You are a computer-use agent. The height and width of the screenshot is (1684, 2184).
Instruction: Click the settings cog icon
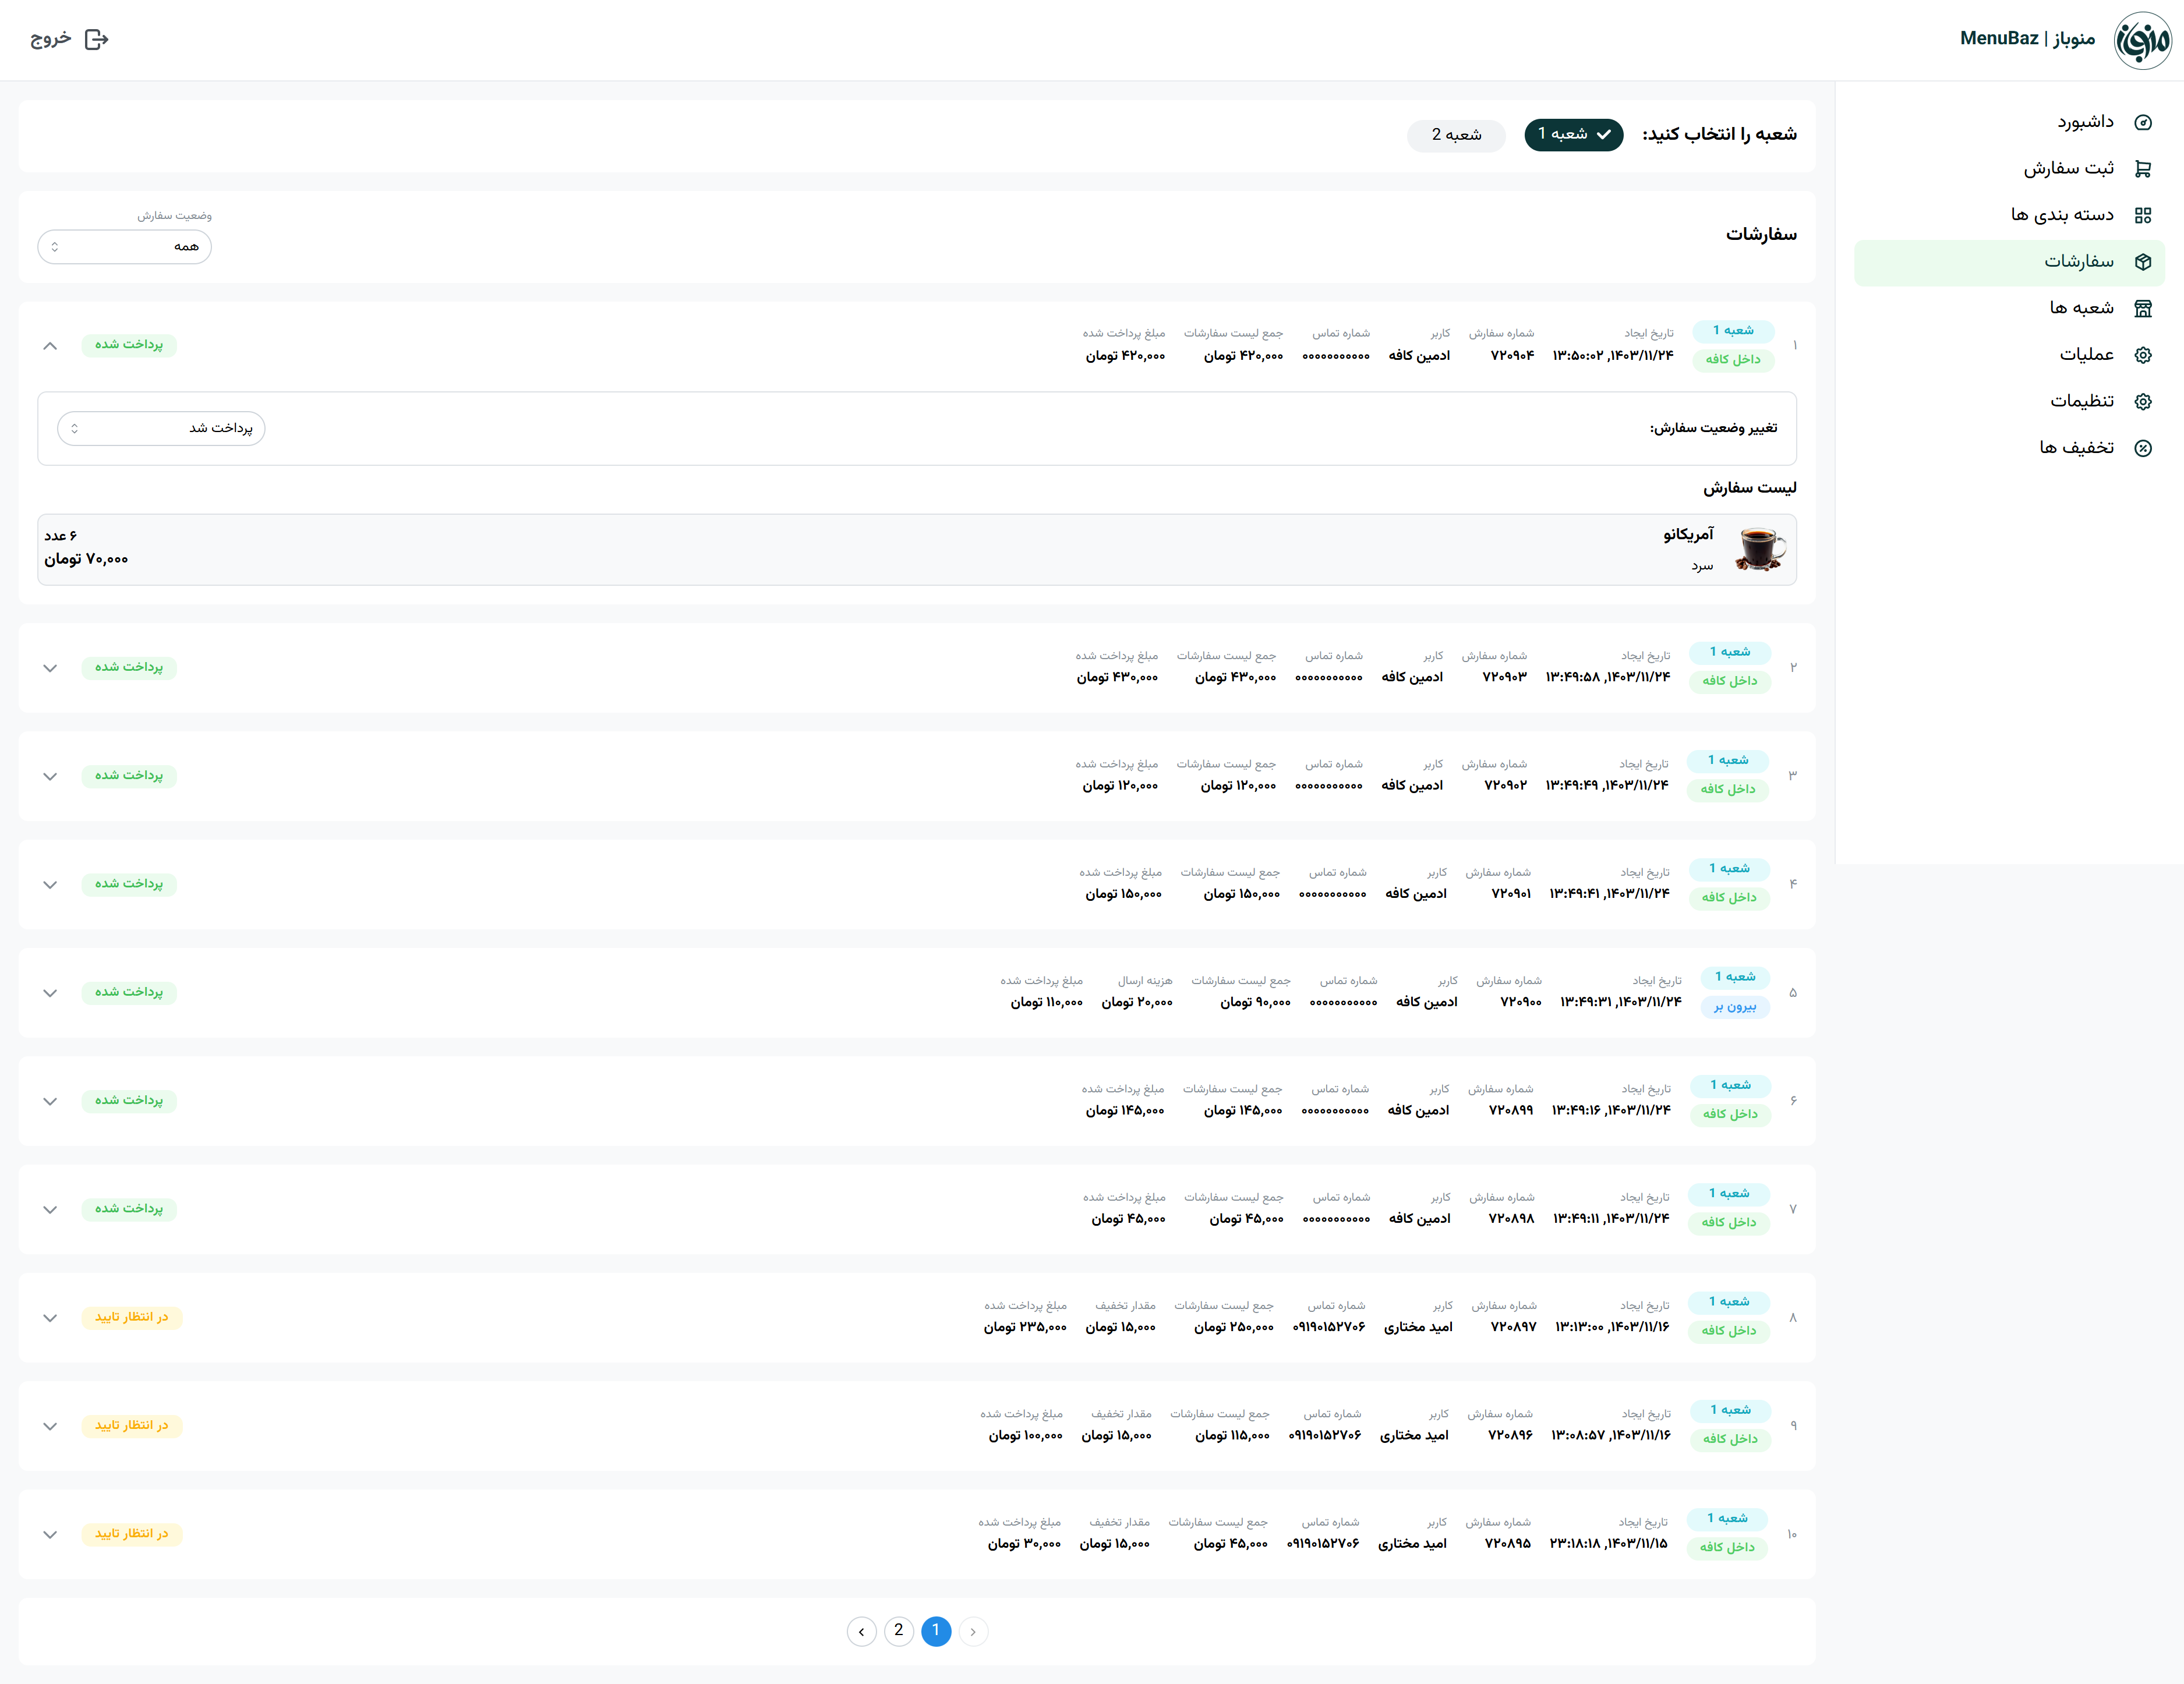point(2142,401)
